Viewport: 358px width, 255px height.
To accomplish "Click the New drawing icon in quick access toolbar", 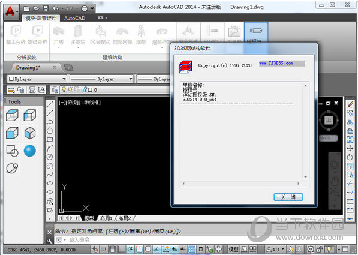I will click(27, 8).
